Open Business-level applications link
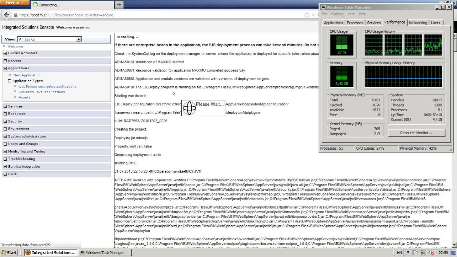Image resolution: width=457 pixels, height=257 pixels. click(x=42, y=92)
